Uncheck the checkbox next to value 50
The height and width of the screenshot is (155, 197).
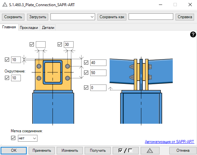(86, 72)
